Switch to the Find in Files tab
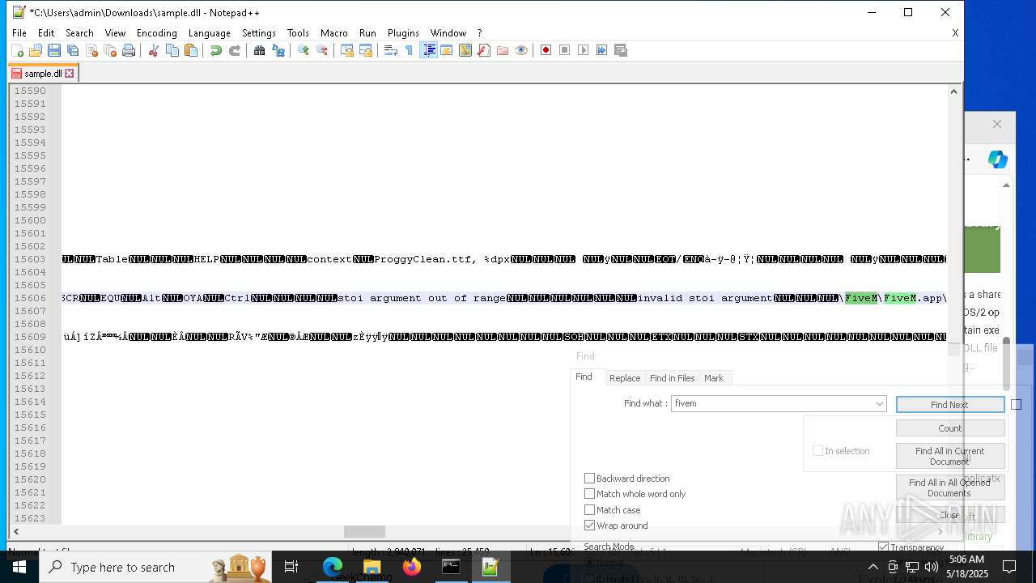1036x583 pixels. [x=672, y=378]
